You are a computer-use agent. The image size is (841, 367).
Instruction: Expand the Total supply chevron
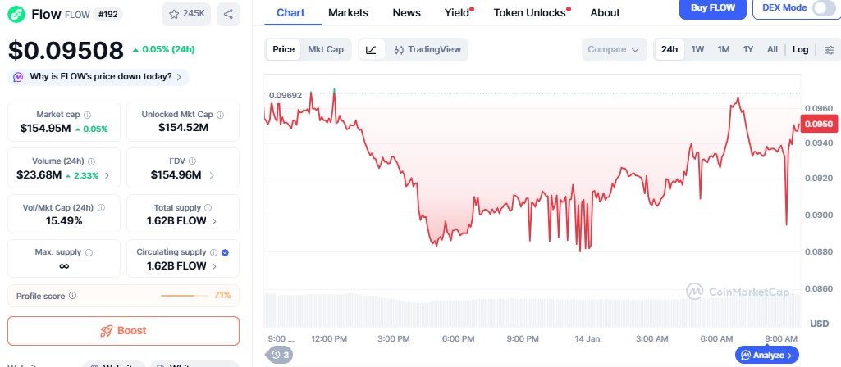click(214, 221)
